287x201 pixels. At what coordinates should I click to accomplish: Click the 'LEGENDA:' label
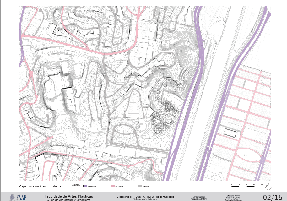[76, 185]
